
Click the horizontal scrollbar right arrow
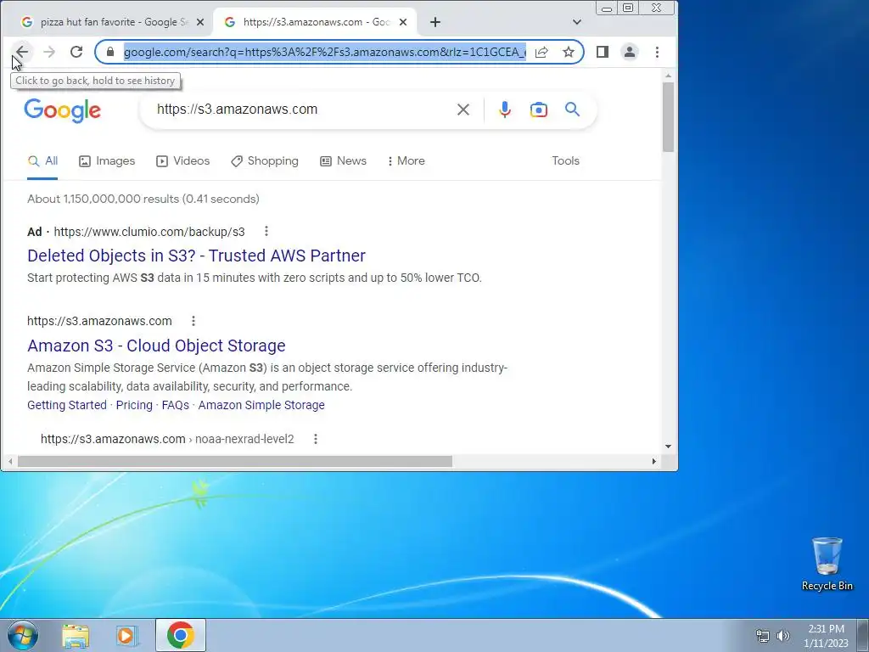[x=654, y=461]
